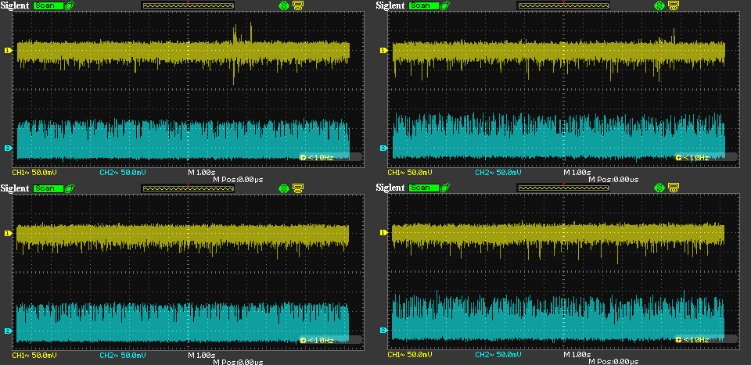This screenshot has width=751, height=365.
Task: Click the M 1.00s timebase readout in top-right capture
Action: pos(579,171)
